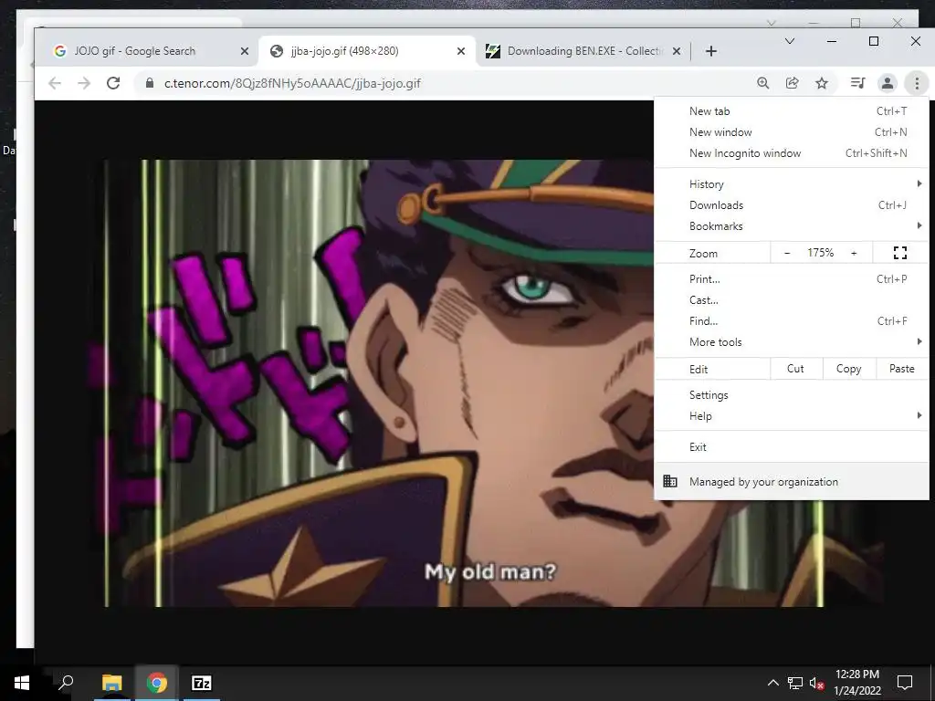The image size is (935, 701).
Task: Click the Cut button
Action: coord(795,369)
